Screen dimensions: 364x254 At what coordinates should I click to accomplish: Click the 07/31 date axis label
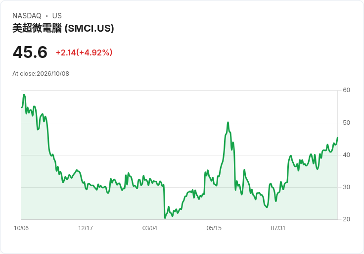pos(278,228)
